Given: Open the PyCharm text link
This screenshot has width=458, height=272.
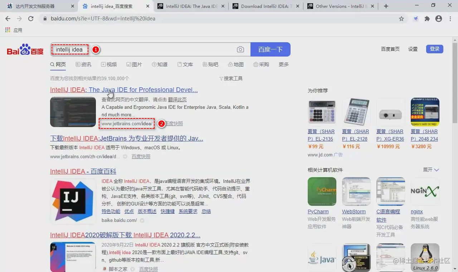Looking at the screenshot, I should click(318, 212).
